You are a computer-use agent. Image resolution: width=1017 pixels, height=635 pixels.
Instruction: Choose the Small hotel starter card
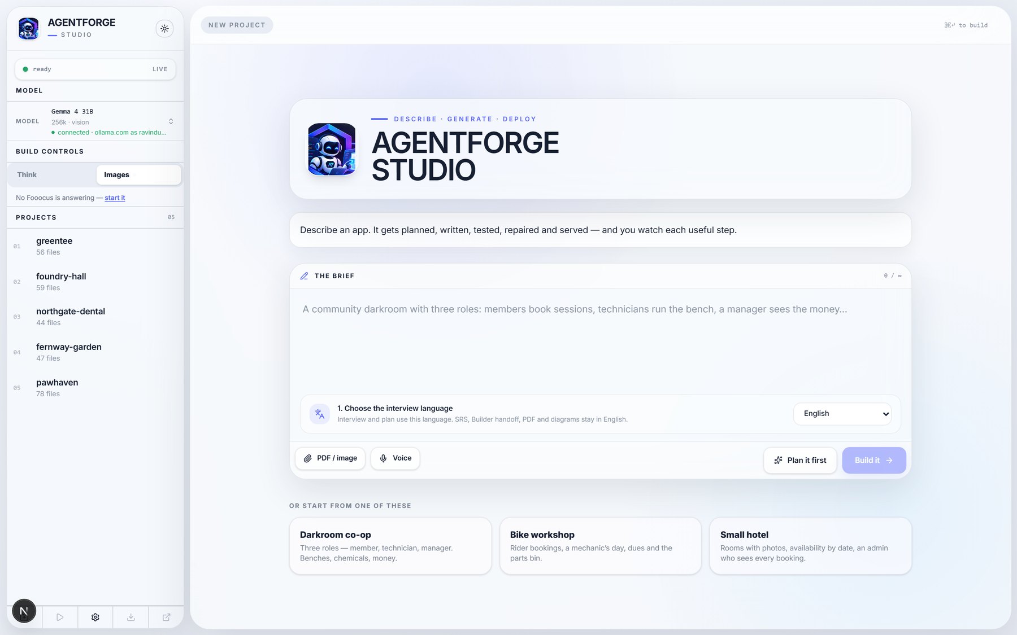tap(811, 546)
